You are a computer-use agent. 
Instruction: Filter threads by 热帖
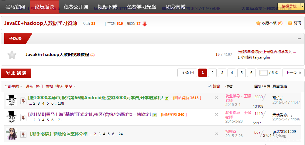49,86
